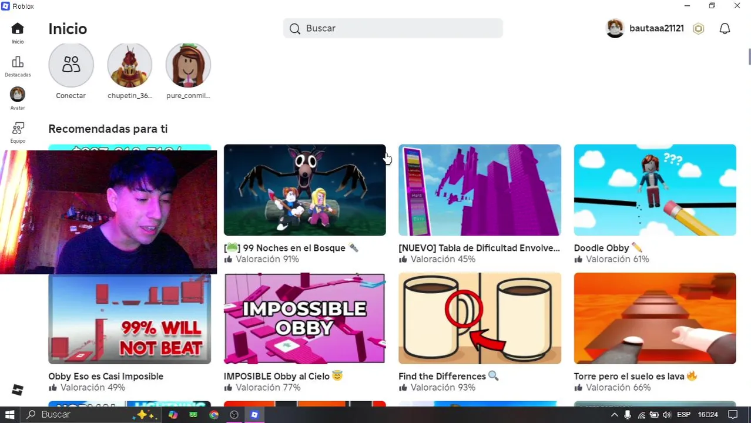Click the Conectar friends icon
This screenshot has width=751, height=423.
pyautogui.click(x=71, y=65)
